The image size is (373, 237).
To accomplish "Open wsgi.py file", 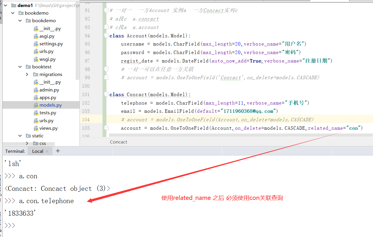I will (x=47, y=59).
